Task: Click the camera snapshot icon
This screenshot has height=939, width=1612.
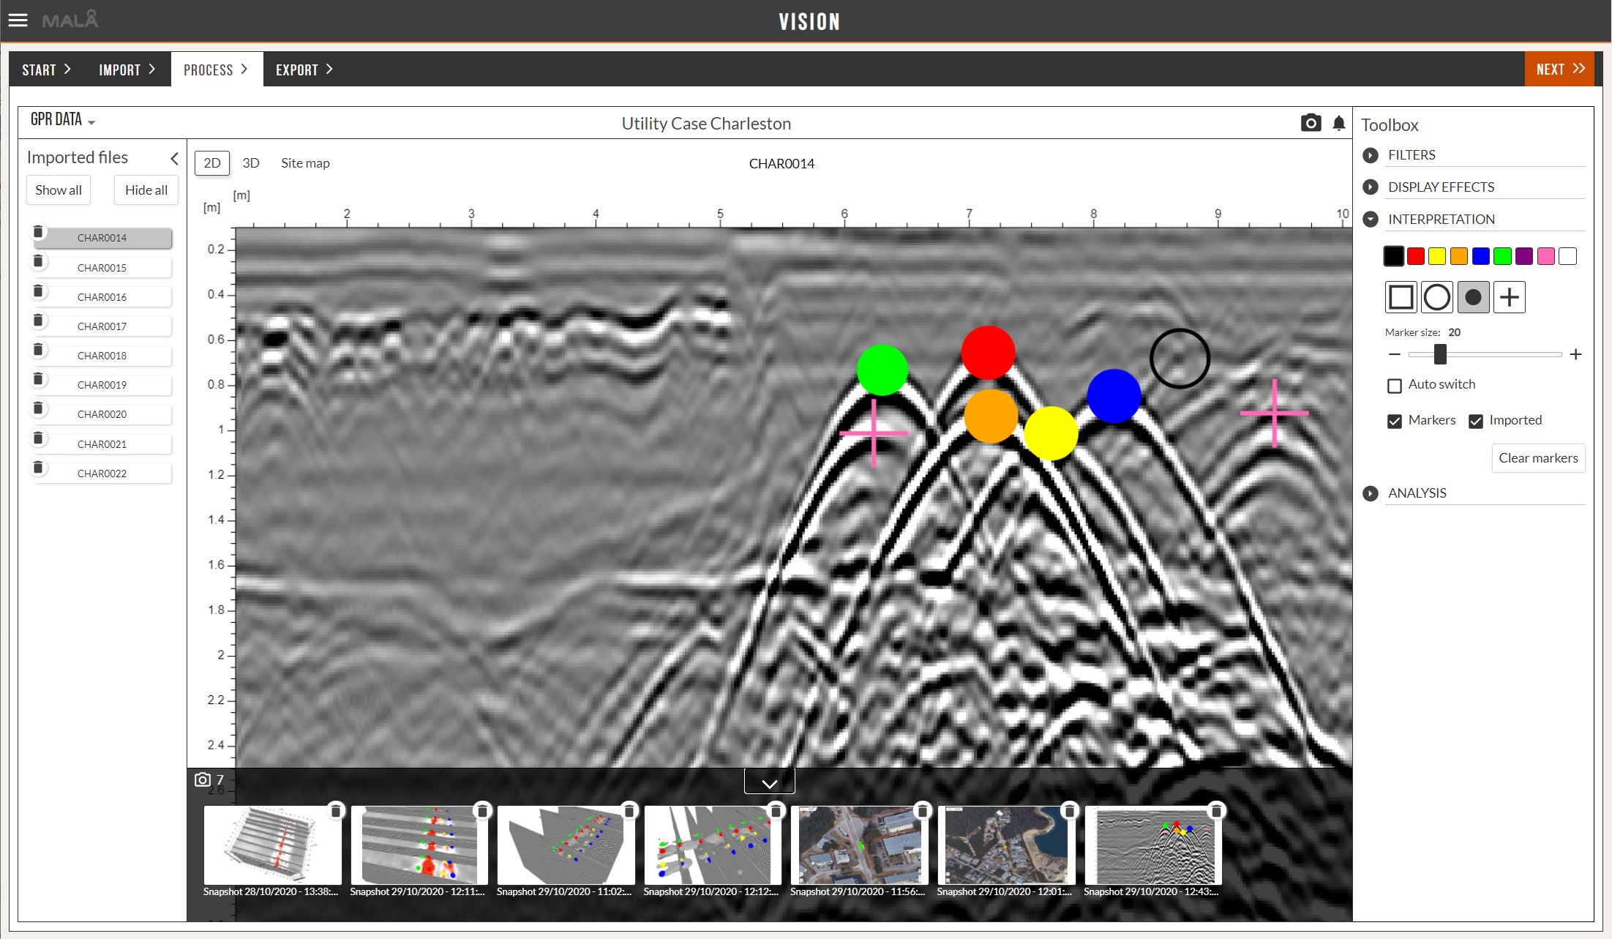Action: click(1311, 123)
